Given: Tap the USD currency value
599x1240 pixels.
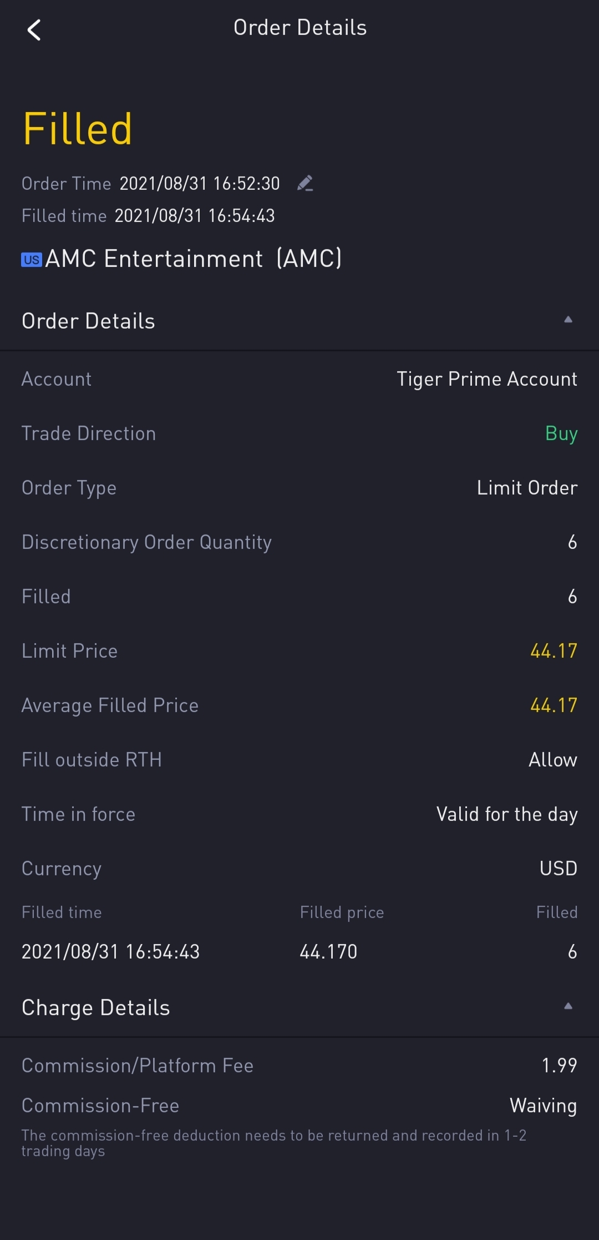Looking at the screenshot, I should coord(559,869).
